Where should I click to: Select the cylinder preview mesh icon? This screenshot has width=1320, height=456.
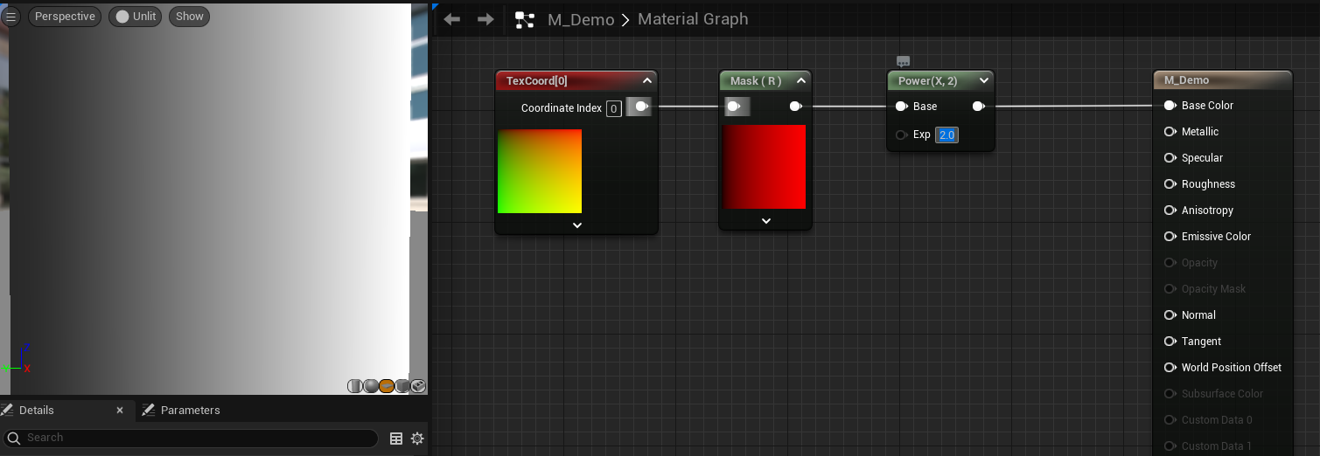[355, 386]
